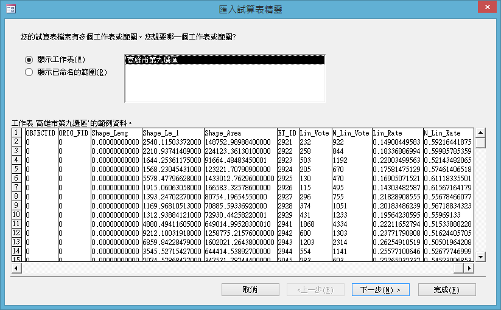Image resolution: width=501 pixels, height=310 pixels.
Task: Click the Shape_Area column header cell
Action: (239, 133)
